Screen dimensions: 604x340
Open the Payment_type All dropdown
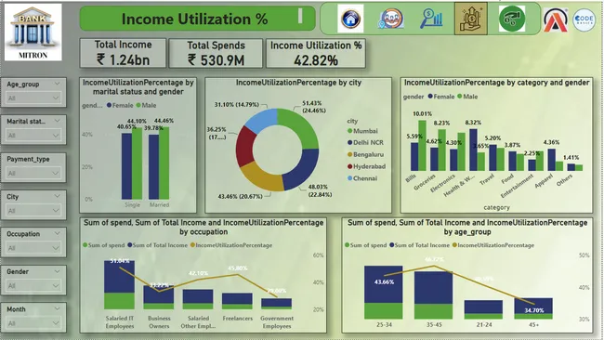(33, 174)
